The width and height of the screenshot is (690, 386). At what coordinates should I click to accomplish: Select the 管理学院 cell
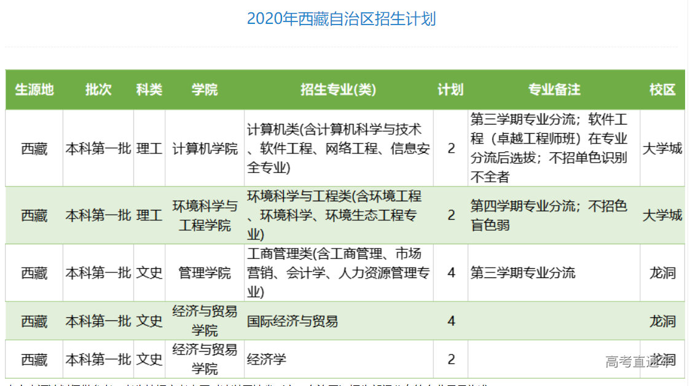point(205,272)
